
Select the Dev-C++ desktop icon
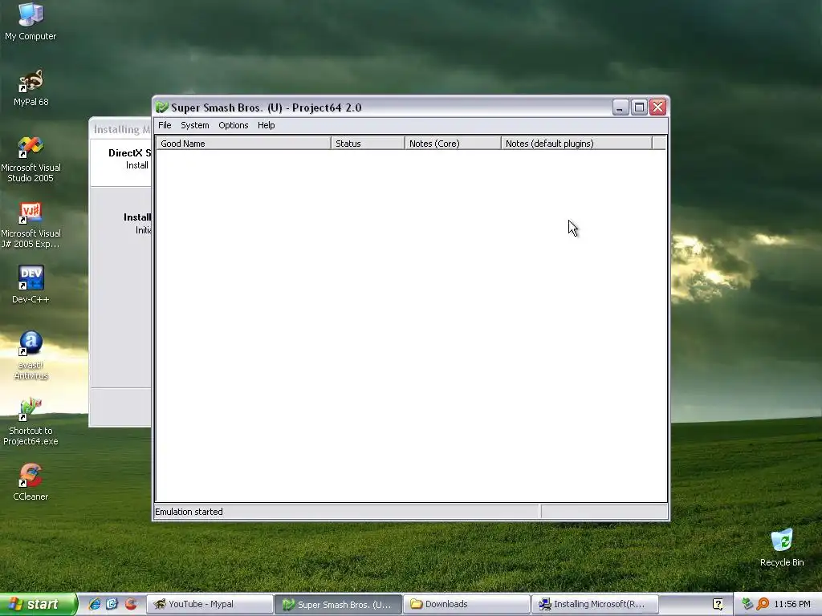31,284
